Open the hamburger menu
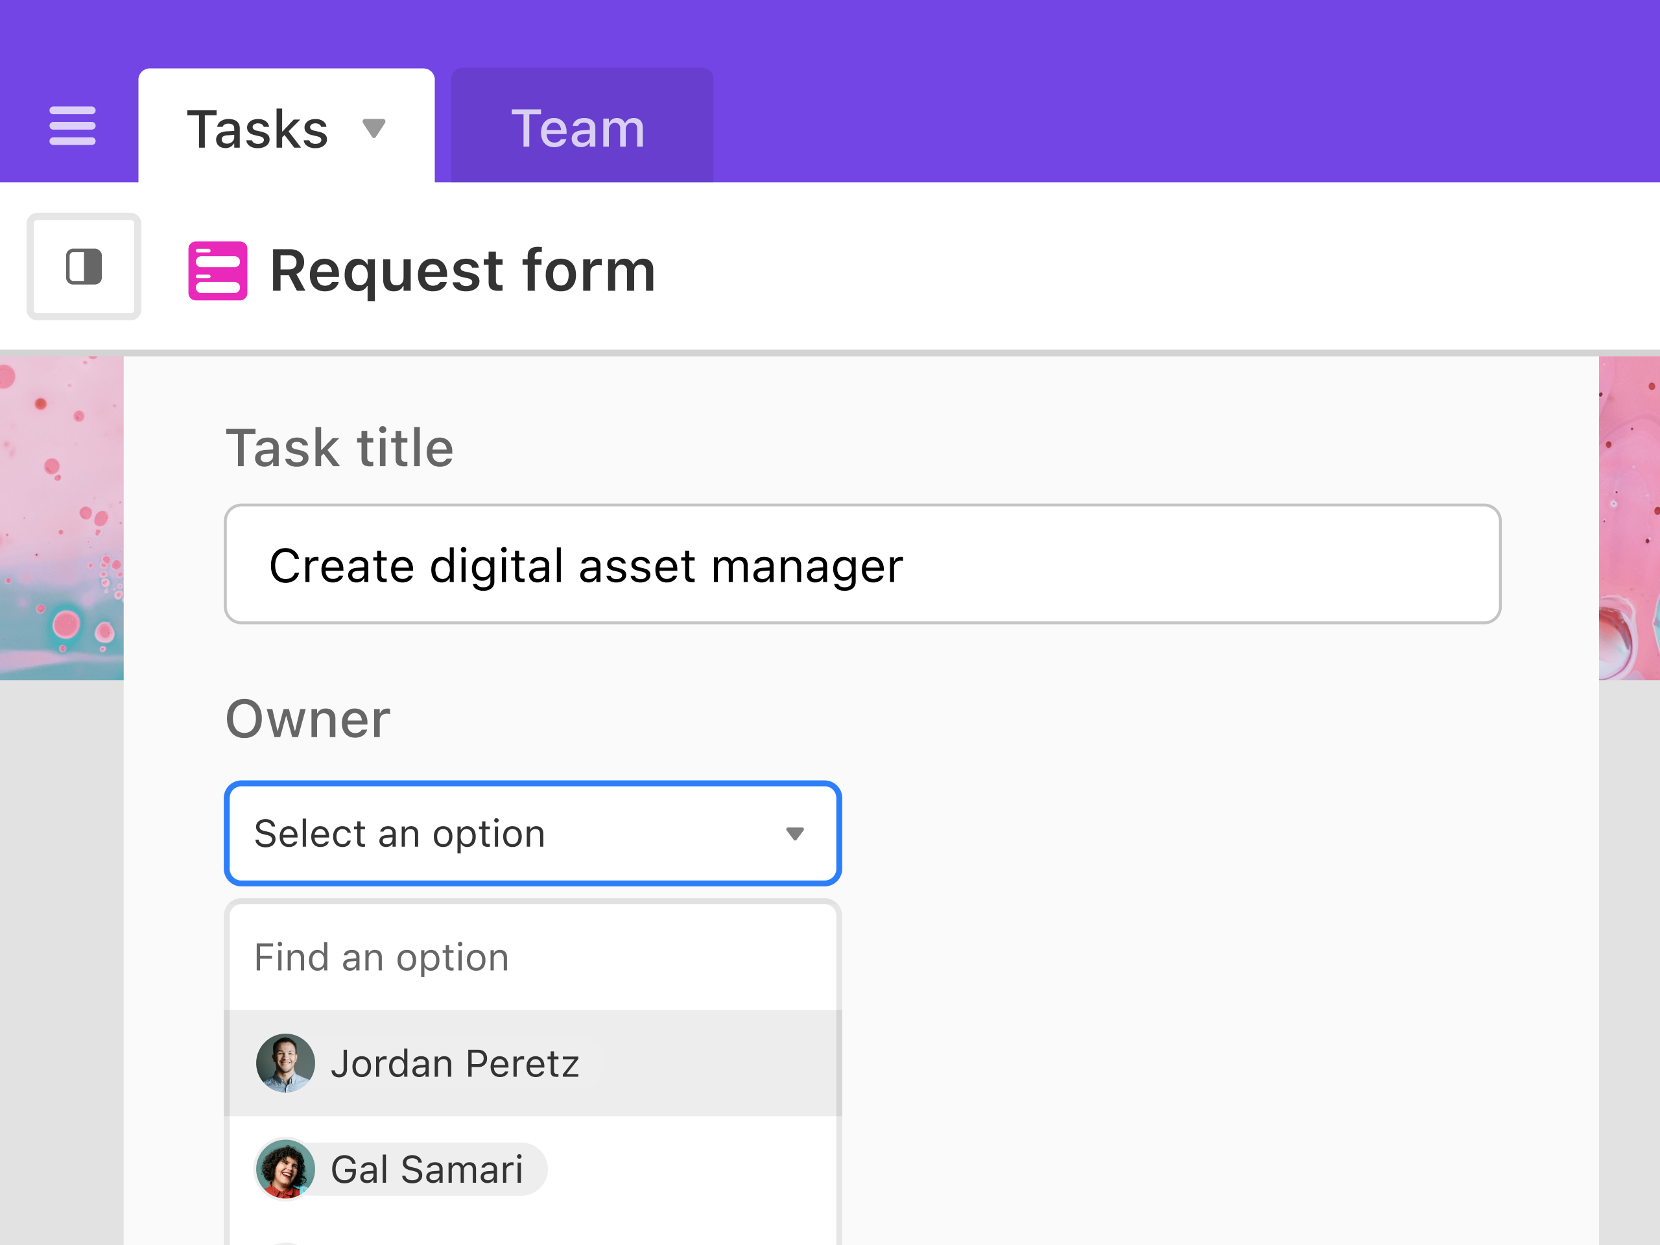This screenshot has height=1245, width=1660. click(72, 125)
